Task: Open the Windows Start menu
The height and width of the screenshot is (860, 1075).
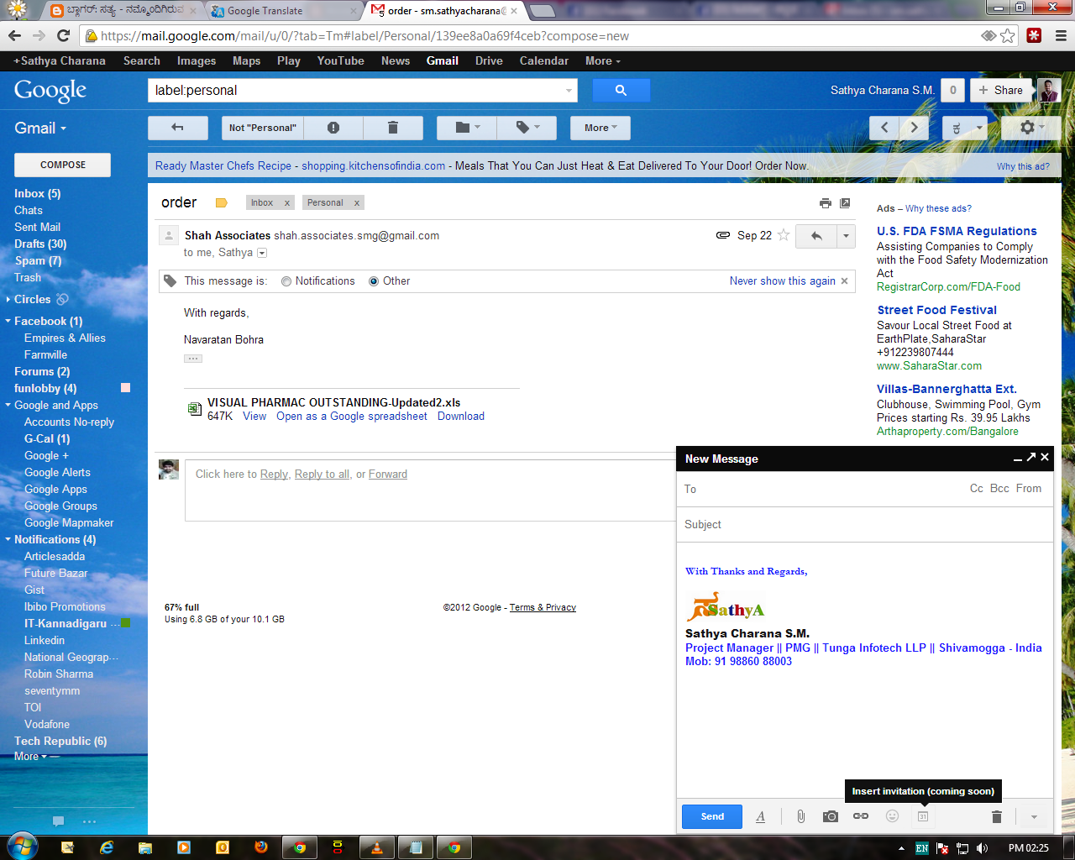Action: [22, 847]
